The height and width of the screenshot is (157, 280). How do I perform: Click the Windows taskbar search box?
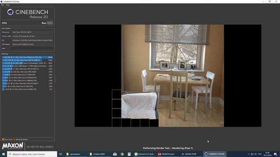pos(32,154)
